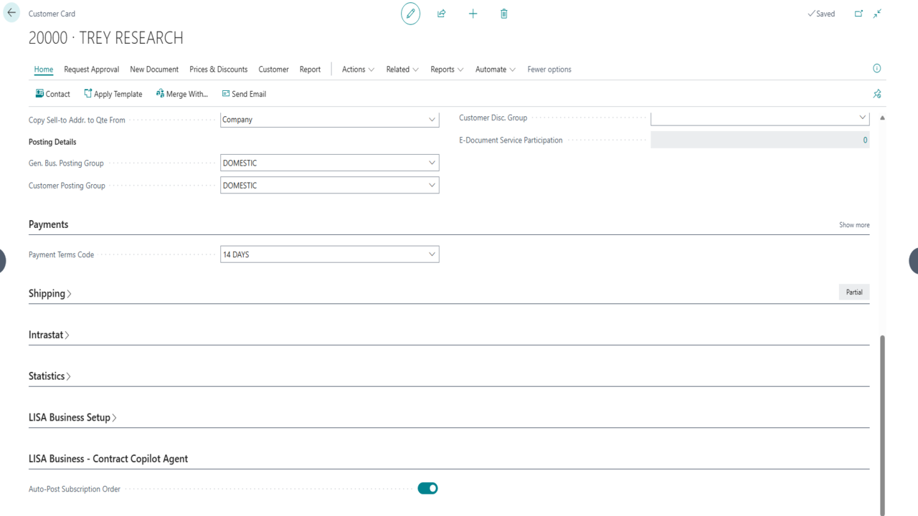Click the Send Email action
The width and height of the screenshot is (918, 516).
244,94
